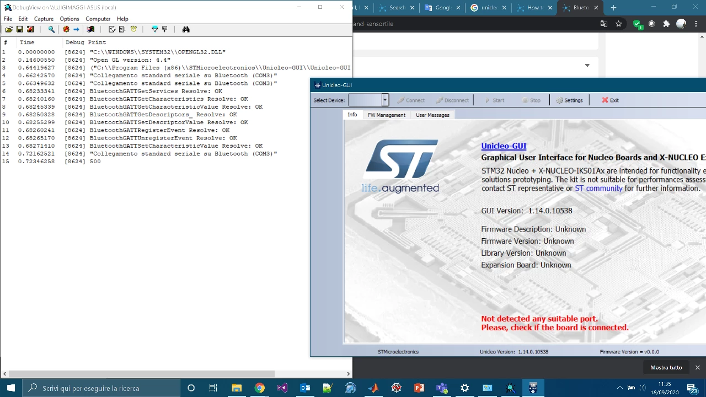Open the Edit menu in DebugView

23,19
